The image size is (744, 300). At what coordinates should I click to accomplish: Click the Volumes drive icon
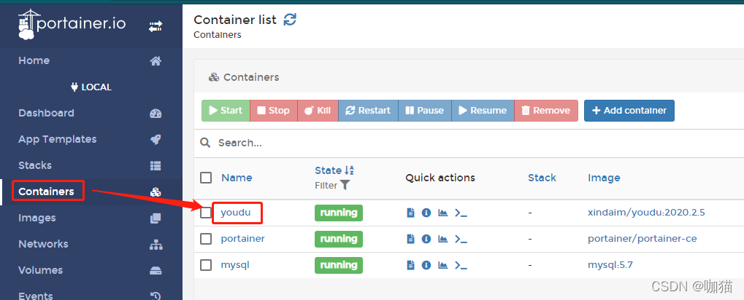point(156,271)
